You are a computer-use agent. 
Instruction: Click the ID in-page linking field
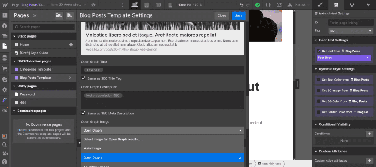coord(351,23)
